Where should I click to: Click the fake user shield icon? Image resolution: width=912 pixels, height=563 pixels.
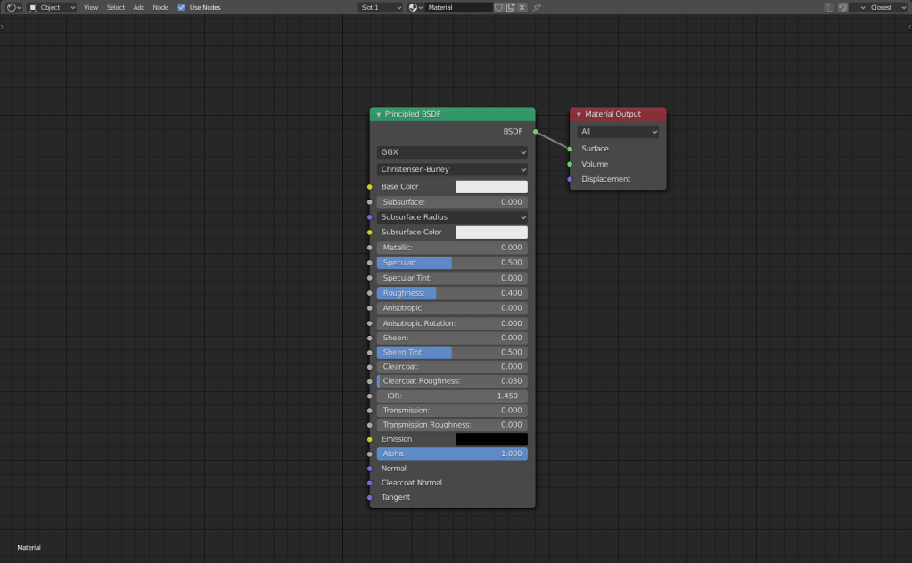tap(499, 7)
